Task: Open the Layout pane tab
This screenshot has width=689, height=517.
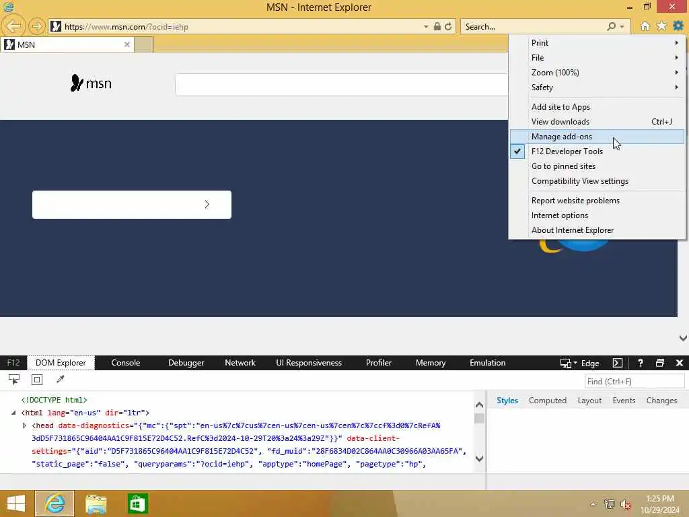Action: [x=589, y=401]
